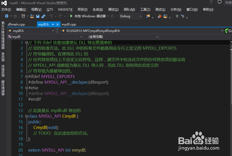232x156 pixels.
Task: Click the increase indent lines icon
Action: pos(182,16)
